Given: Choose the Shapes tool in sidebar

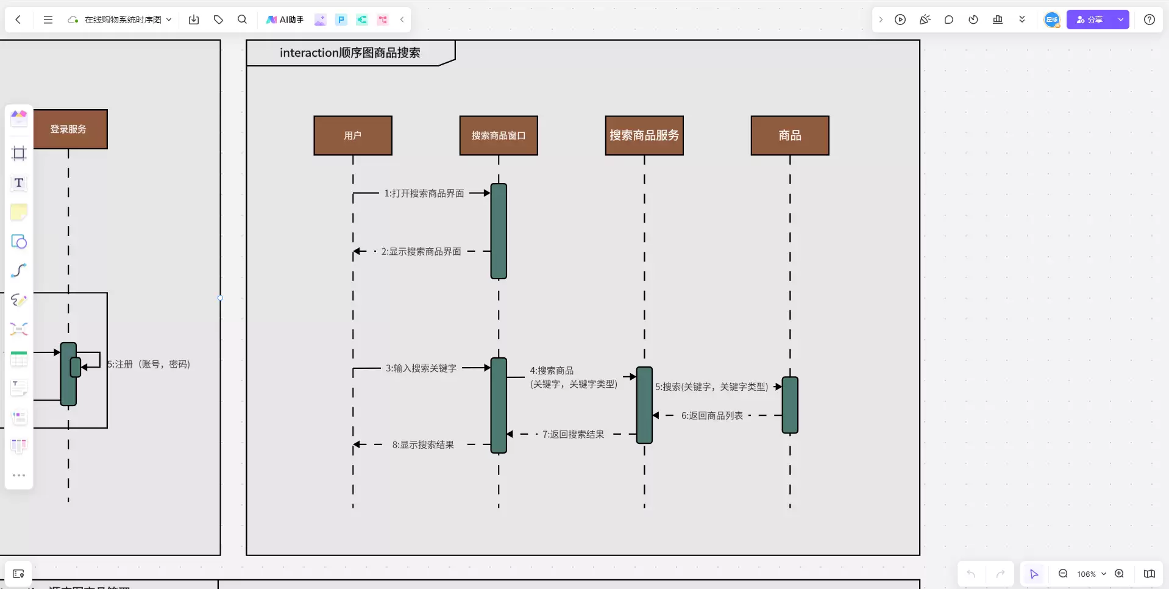Looking at the screenshot, I should click(19, 241).
